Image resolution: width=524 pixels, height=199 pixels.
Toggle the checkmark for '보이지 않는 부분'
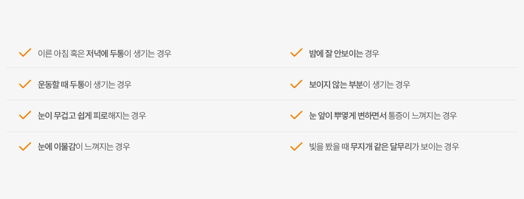click(297, 84)
